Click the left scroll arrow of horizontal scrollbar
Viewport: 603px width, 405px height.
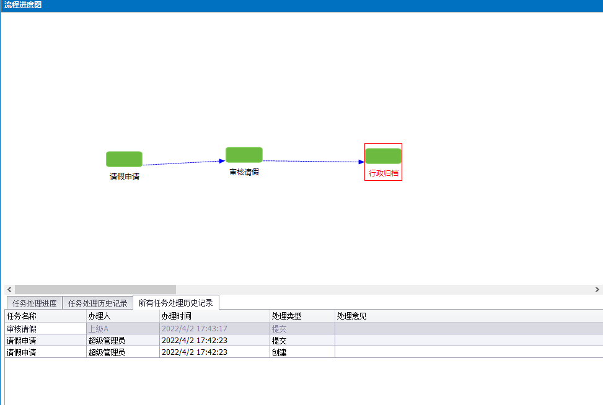(x=9, y=289)
